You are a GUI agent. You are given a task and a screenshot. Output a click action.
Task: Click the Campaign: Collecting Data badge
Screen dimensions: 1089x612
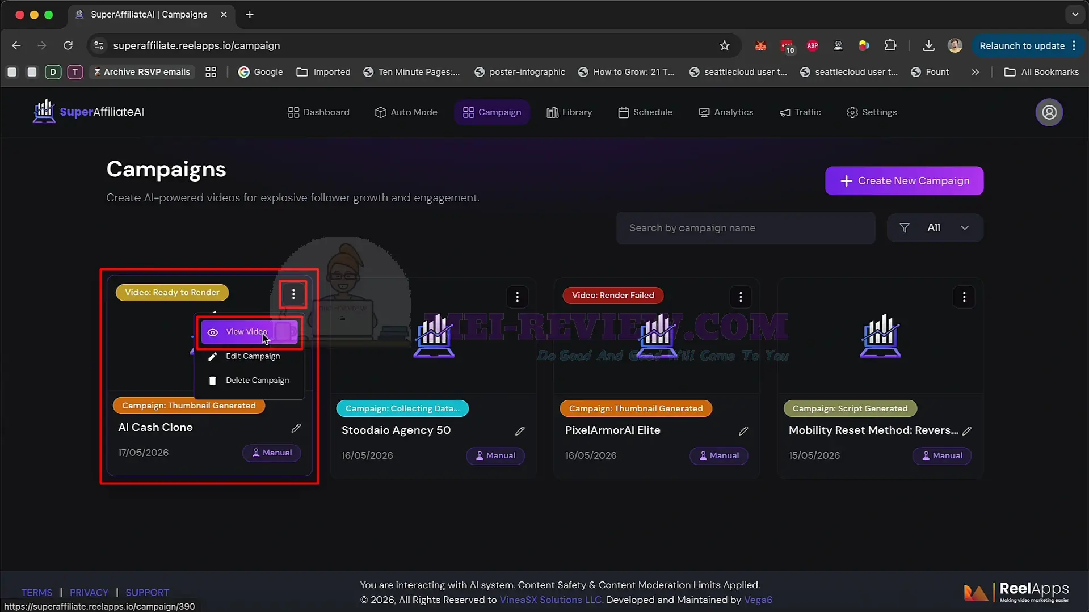point(402,408)
